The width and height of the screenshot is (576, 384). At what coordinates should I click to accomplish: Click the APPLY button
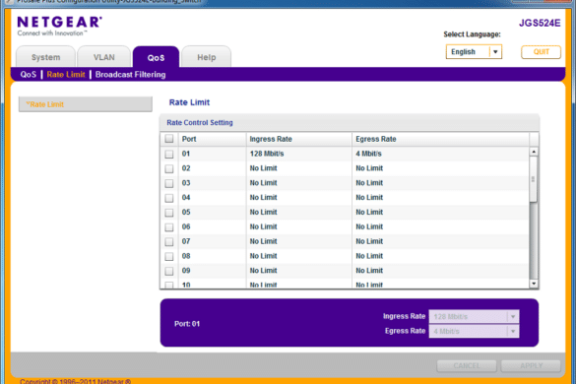[x=531, y=365]
